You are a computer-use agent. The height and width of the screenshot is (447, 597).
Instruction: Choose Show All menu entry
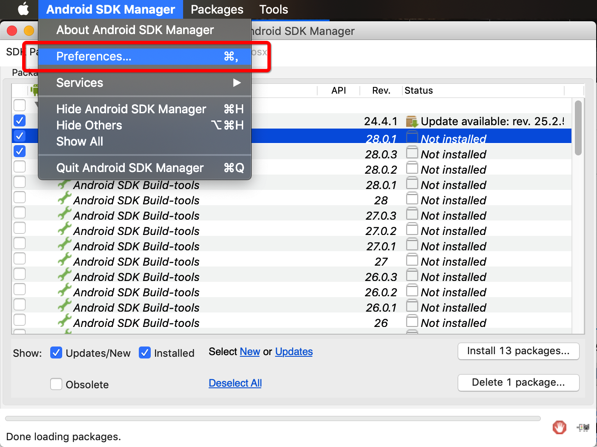(145, 141)
